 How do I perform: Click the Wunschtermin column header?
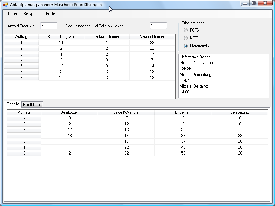pos(152,37)
